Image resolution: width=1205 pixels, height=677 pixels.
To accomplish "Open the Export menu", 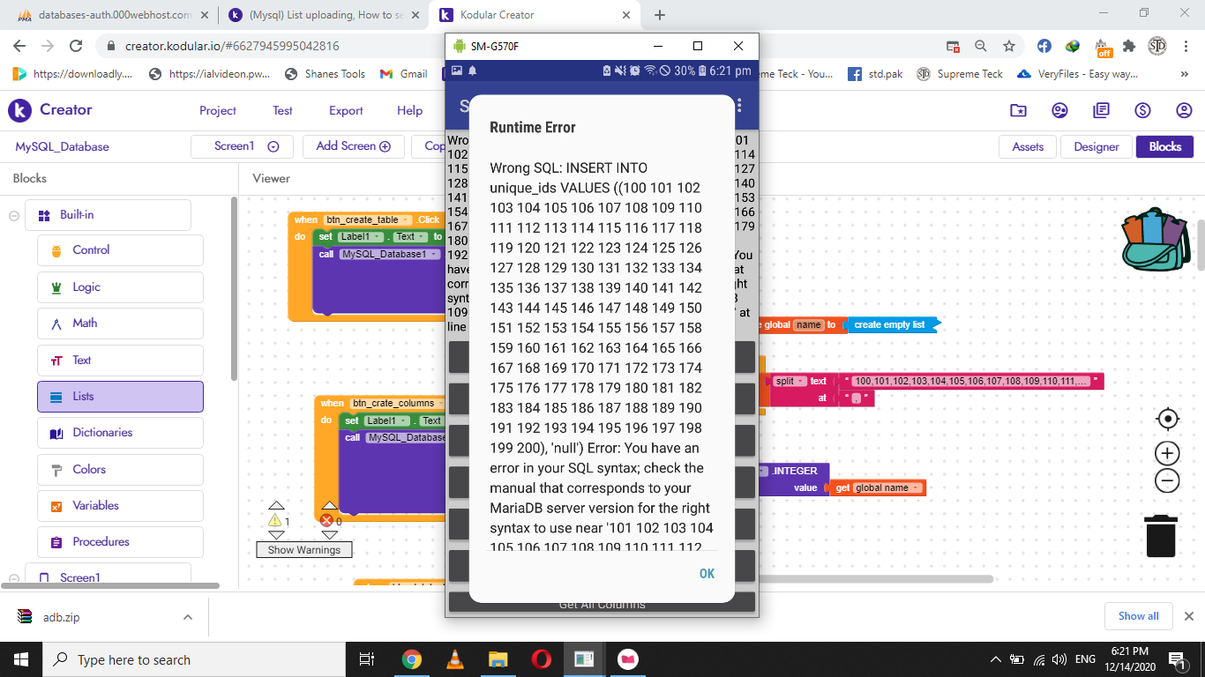I will coord(346,110).
